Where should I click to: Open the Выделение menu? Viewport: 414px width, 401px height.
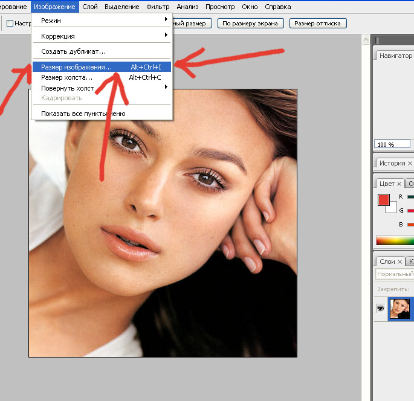(121, 7)
